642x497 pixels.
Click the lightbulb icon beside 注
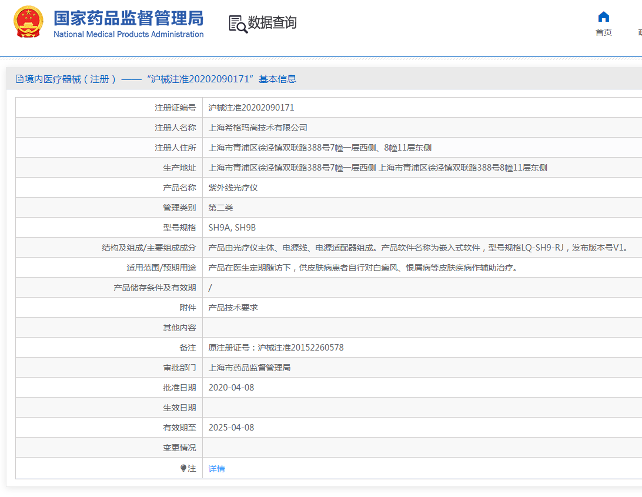tap(183, 468)
